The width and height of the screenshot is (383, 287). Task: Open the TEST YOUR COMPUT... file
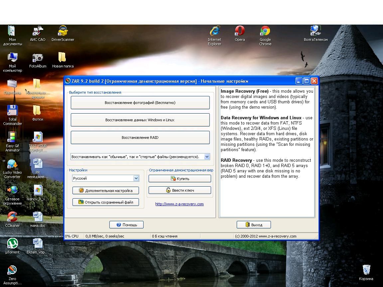point(38,142)
